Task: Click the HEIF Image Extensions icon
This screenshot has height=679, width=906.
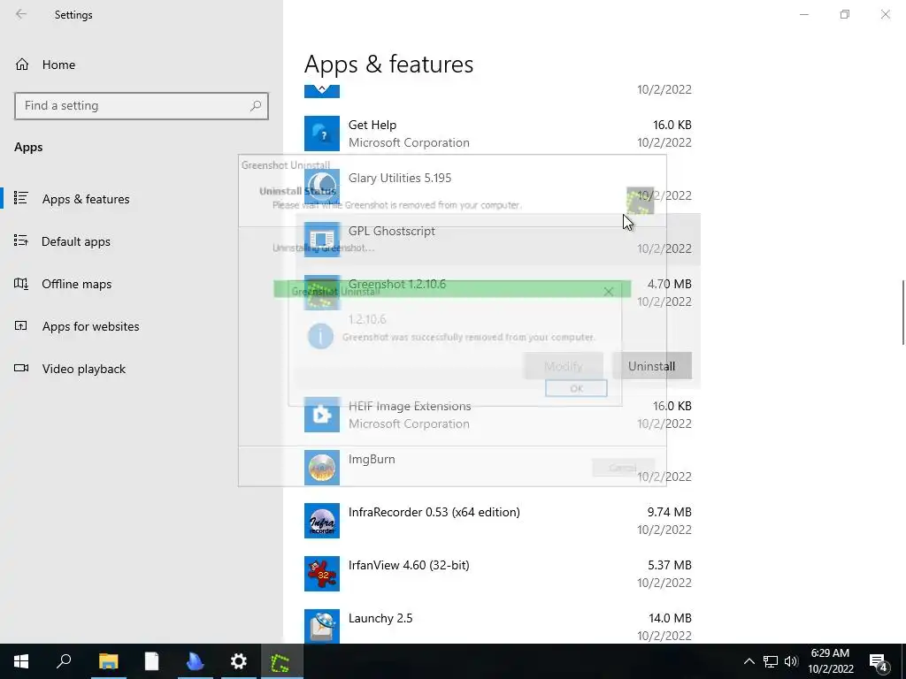Action: [322, 415]
